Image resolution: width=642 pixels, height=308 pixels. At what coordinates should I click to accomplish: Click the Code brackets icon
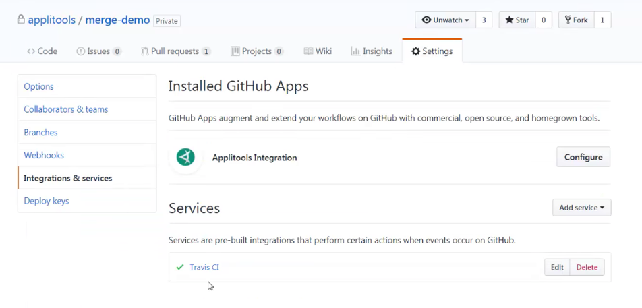tap(31, 51)
